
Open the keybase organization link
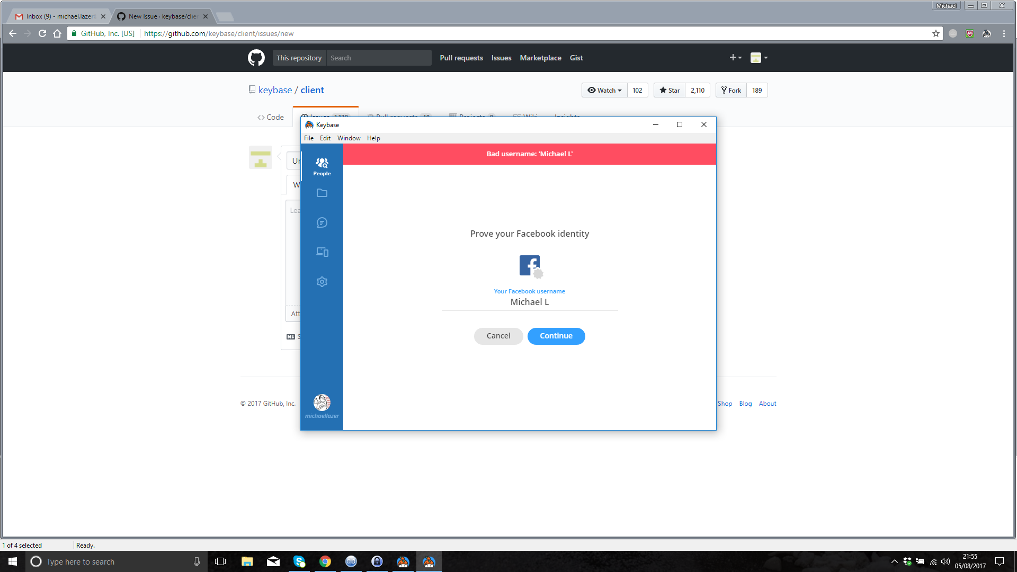[275, 90]
